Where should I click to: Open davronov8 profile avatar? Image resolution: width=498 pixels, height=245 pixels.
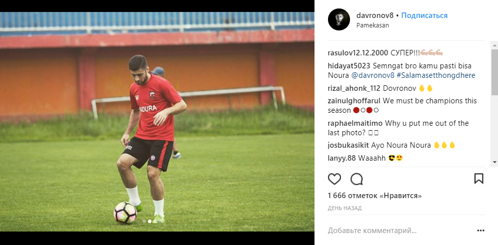[339, 19]
